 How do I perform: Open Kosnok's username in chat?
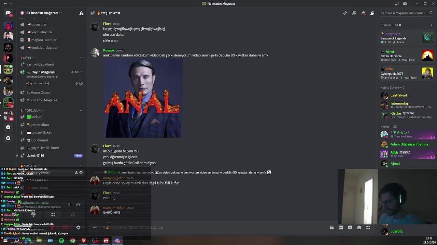click(109, 50)
